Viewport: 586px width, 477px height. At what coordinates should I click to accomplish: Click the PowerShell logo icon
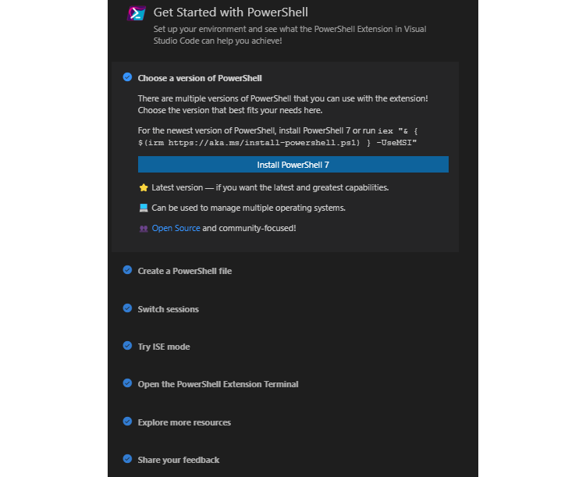tap(137, 13)
